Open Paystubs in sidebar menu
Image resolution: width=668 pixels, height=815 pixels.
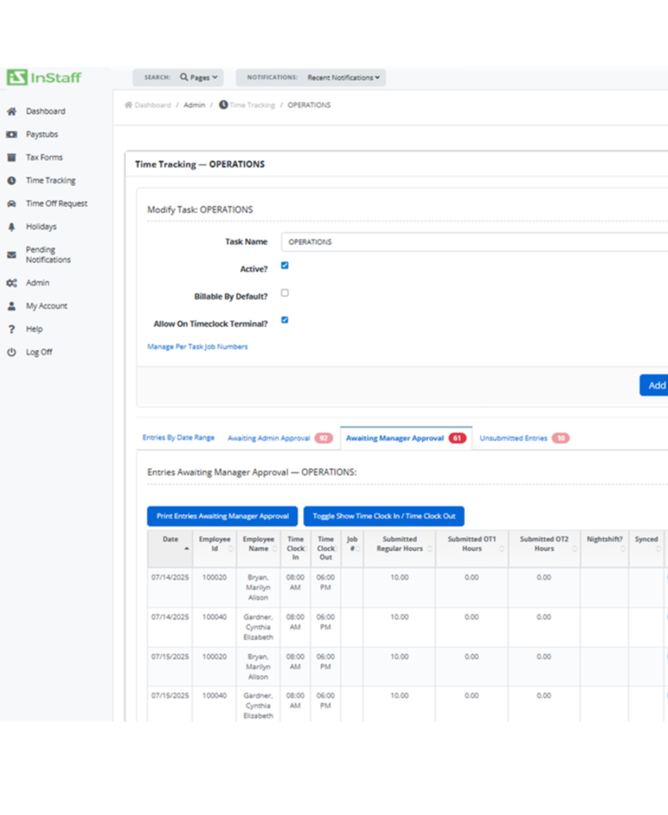(x=42, y=134)
